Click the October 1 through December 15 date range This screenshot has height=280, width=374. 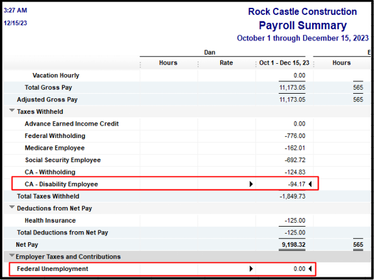click(303, 38)
